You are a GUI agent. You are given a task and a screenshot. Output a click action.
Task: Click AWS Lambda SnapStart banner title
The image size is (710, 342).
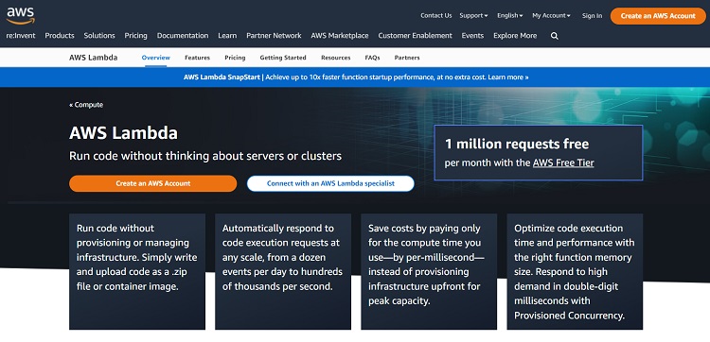pyautogui.click(x=222, y=77)
